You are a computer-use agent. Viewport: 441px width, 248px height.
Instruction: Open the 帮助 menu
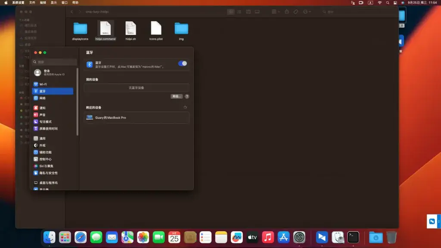(x=75, y=3)
